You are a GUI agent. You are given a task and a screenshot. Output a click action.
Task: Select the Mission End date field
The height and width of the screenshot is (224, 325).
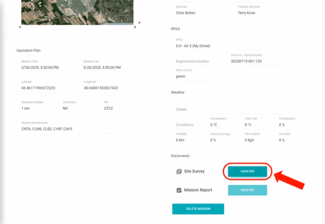click(x=106, y=67)
